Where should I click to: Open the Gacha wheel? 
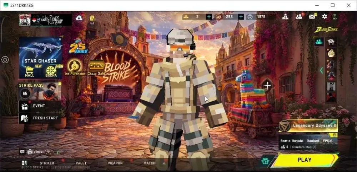(51, 71)
